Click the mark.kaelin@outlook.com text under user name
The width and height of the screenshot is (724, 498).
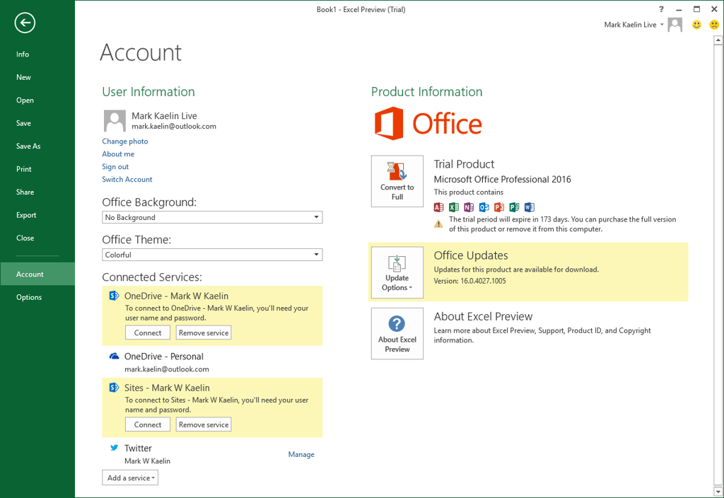point(174,126)
